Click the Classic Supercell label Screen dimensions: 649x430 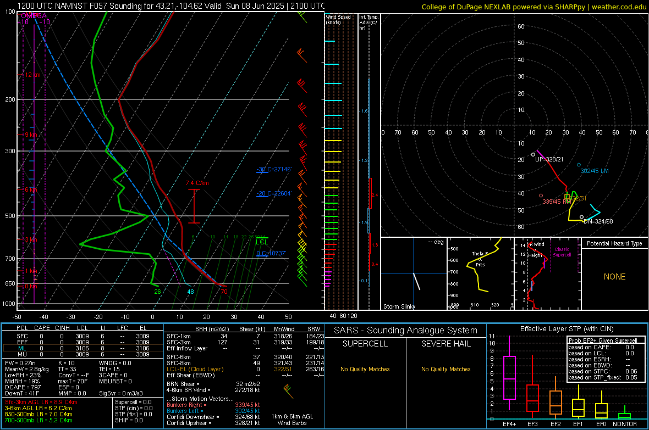point(562,252)
